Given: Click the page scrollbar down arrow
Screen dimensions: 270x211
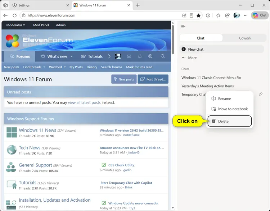Looking at the screenshot, I should [x=173, y=208].
